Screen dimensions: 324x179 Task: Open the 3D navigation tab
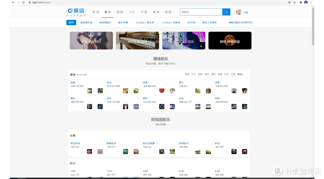(132, 12)
